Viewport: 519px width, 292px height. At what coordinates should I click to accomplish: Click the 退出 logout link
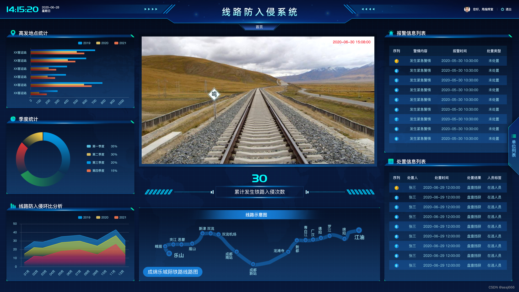pyautogui.click(x=508, y=9)
